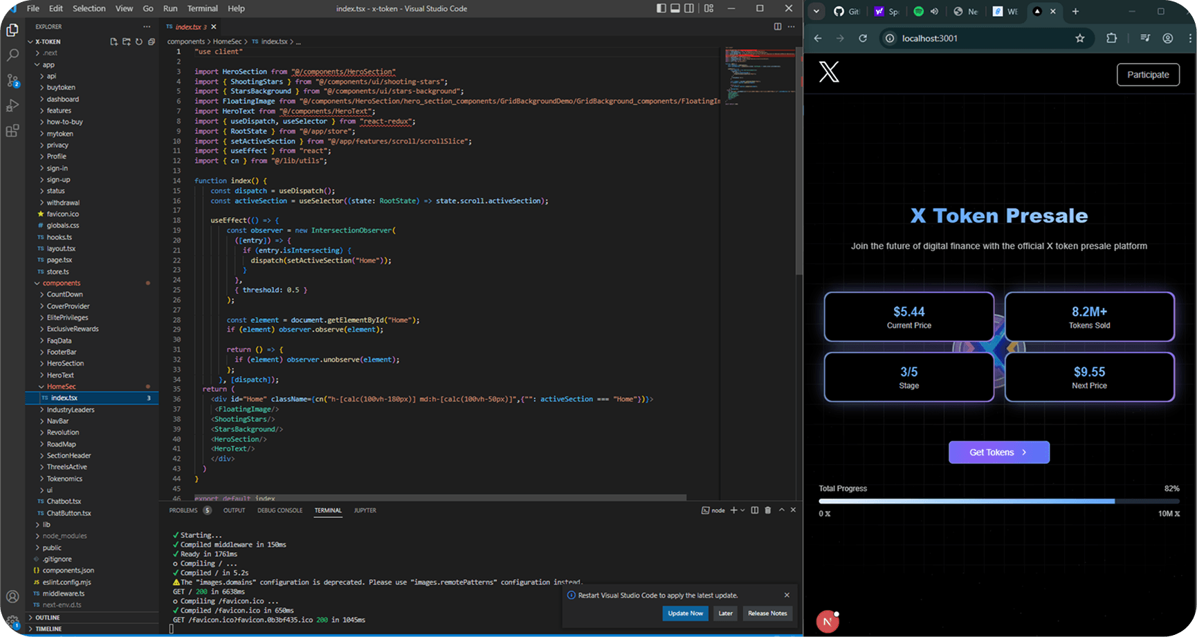
Task: Mute the audio-playing browser tab
Action: (934, 11)
